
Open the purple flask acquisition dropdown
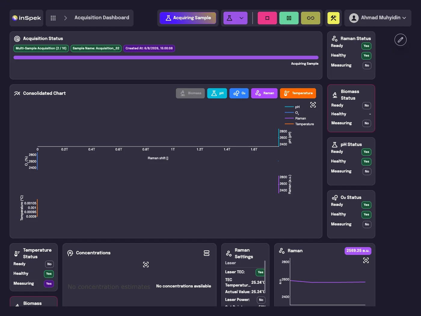235,18
